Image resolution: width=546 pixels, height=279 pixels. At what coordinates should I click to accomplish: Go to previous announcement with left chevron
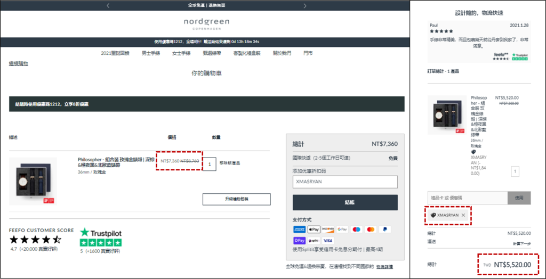pyautogui.click(x=108, y=5)
